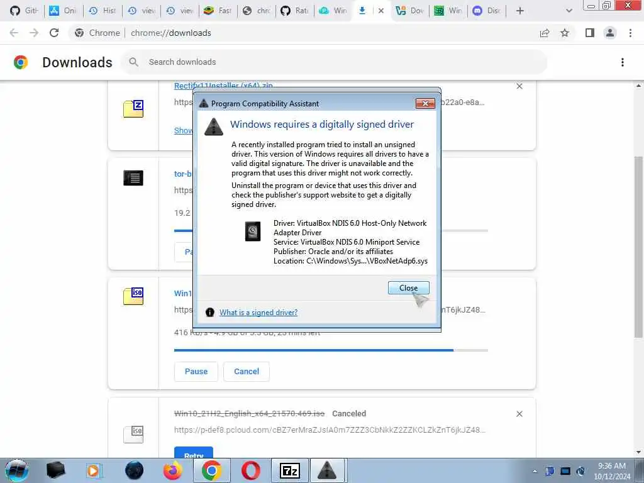This screenshot has height=483, width=644.
Task: Click the Compatibility Assistant warning taskbar button
Action: (327, 470)
